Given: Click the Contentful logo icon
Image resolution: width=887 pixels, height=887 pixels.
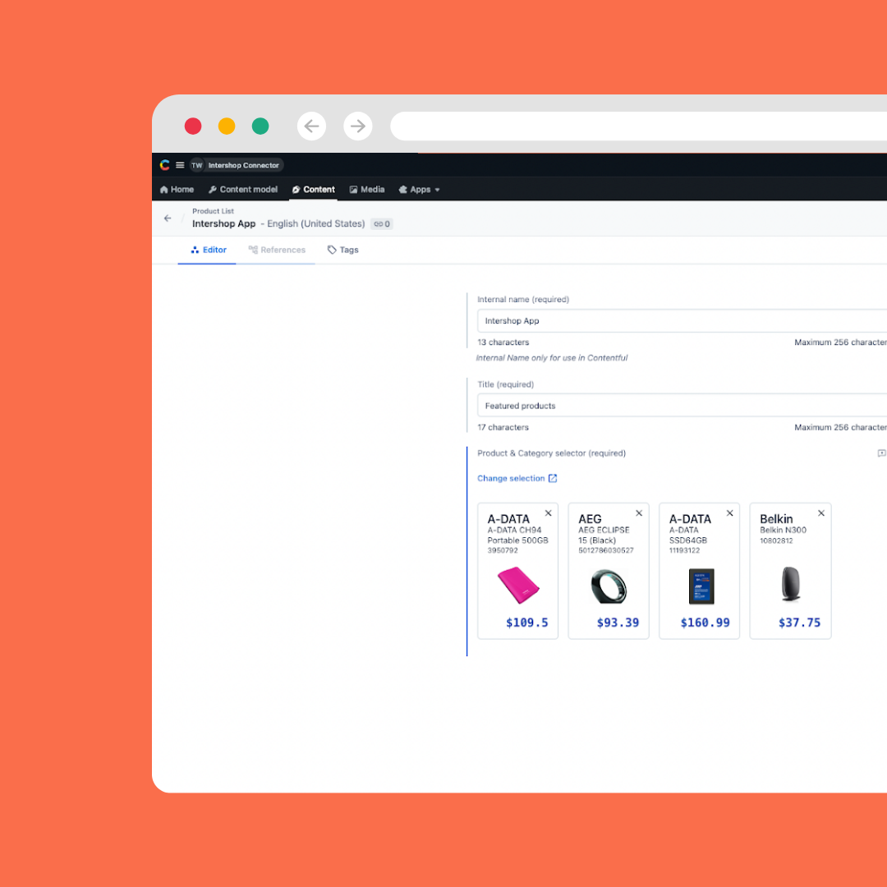Looking at the screenshot, I should coord(164,165).
